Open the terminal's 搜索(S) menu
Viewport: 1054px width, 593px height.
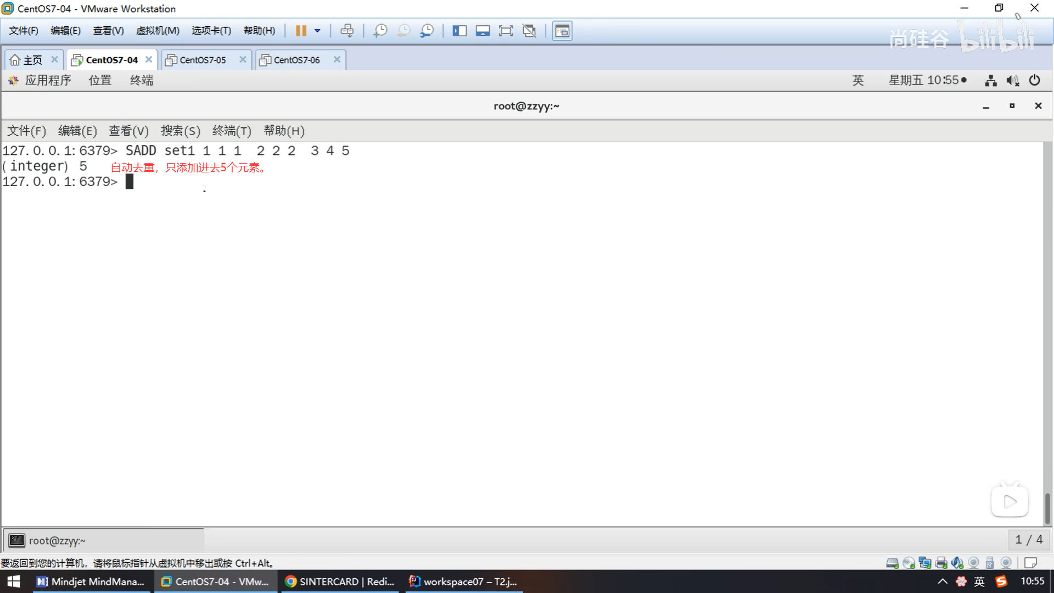coord(180,131)
